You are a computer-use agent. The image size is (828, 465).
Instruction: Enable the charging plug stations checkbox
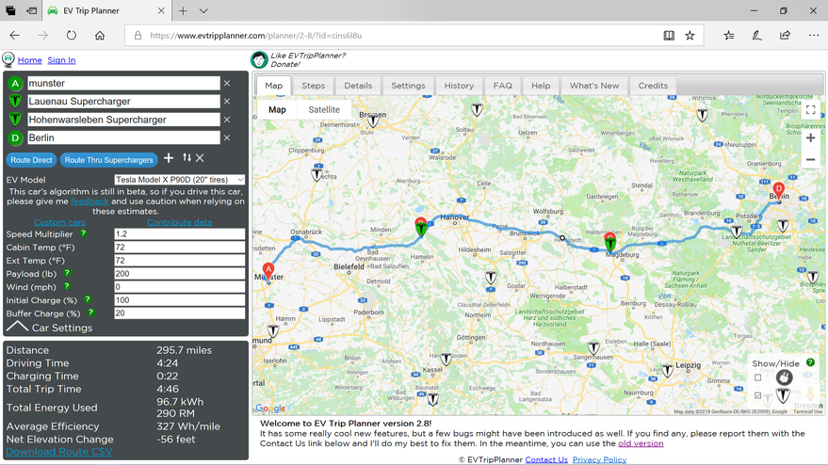point(758,378)
